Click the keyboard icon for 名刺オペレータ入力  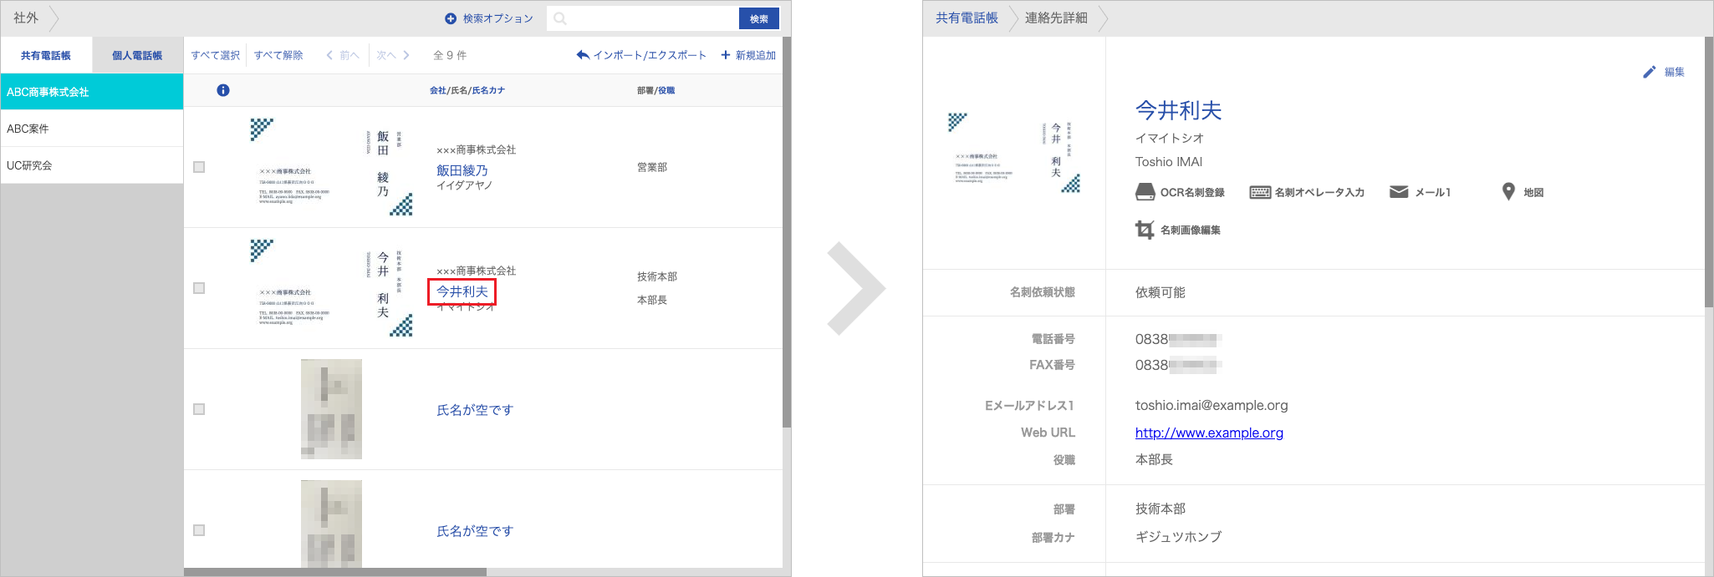1260,192
